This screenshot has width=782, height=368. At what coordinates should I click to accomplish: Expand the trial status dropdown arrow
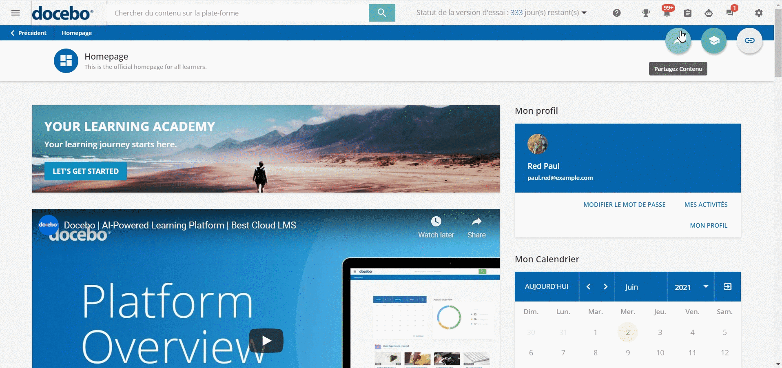coord(584,13)
